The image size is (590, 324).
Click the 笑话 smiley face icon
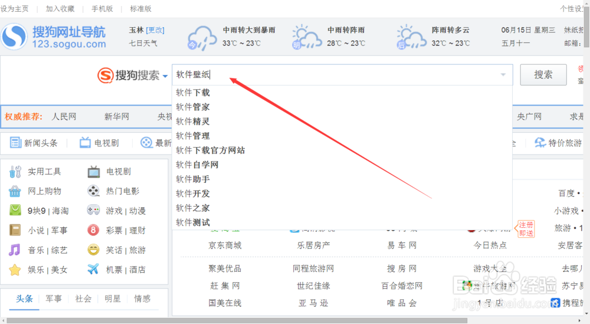pyautogui.click(x=93, y=250)
